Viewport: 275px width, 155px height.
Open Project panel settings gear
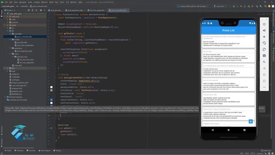tap(41, 10)
